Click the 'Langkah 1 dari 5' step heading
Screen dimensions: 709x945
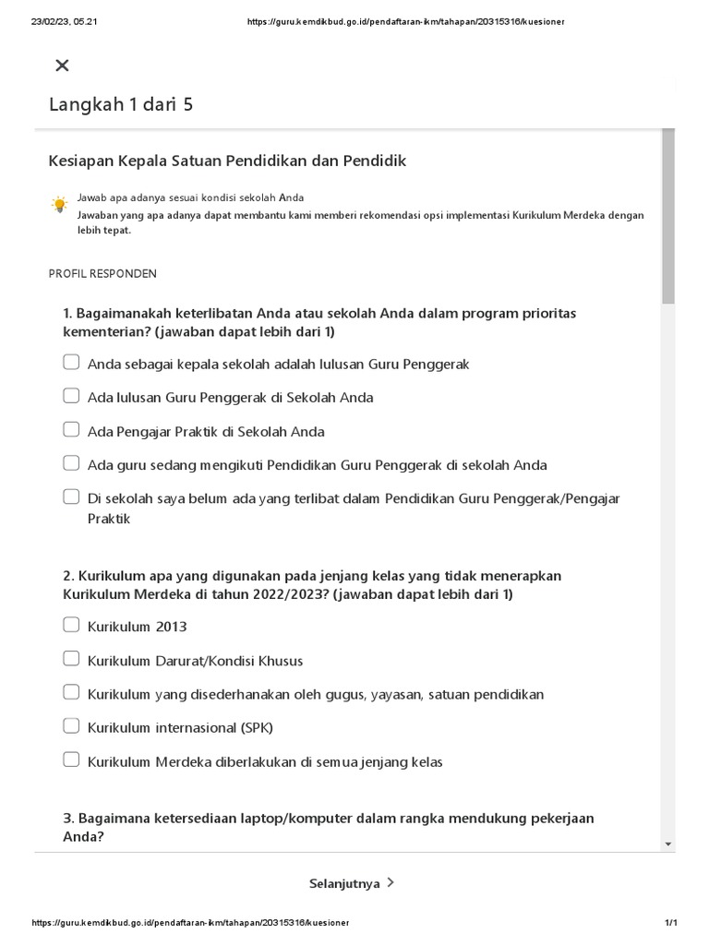(x=121, y=105)
